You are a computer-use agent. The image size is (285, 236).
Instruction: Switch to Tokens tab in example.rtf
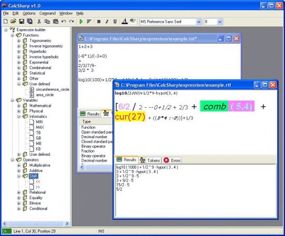click(x=150, y=161)
